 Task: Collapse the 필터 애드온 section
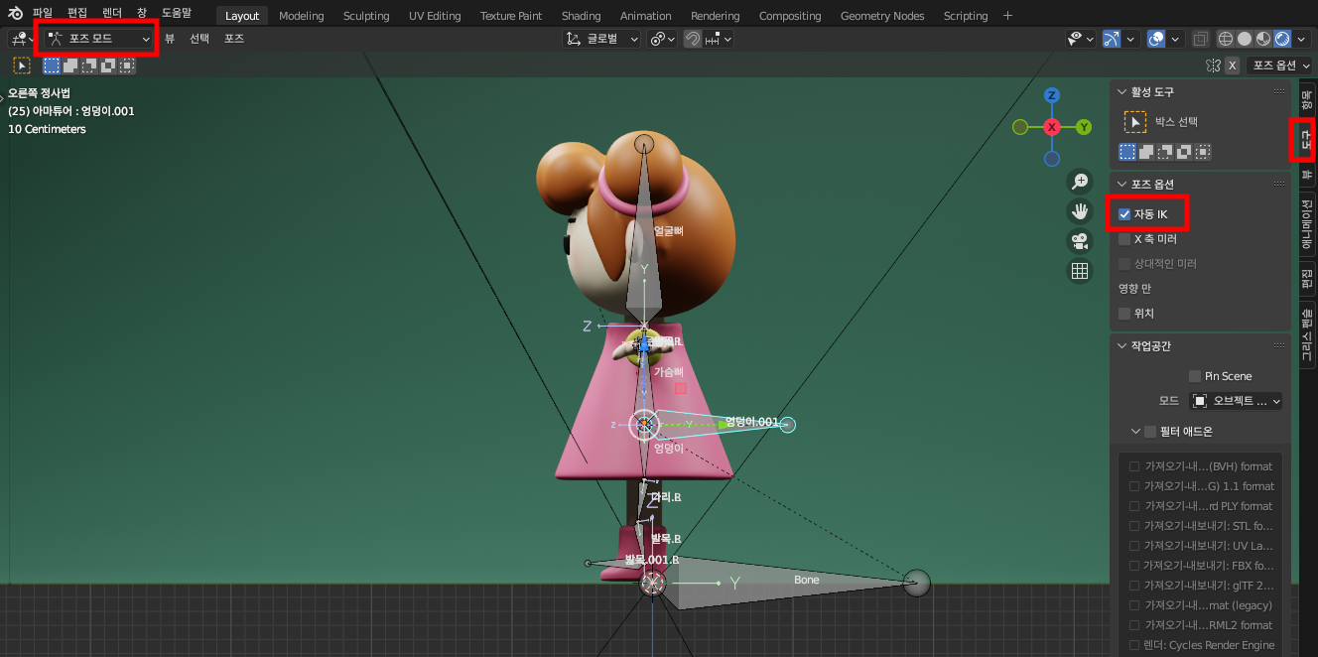1135,432
